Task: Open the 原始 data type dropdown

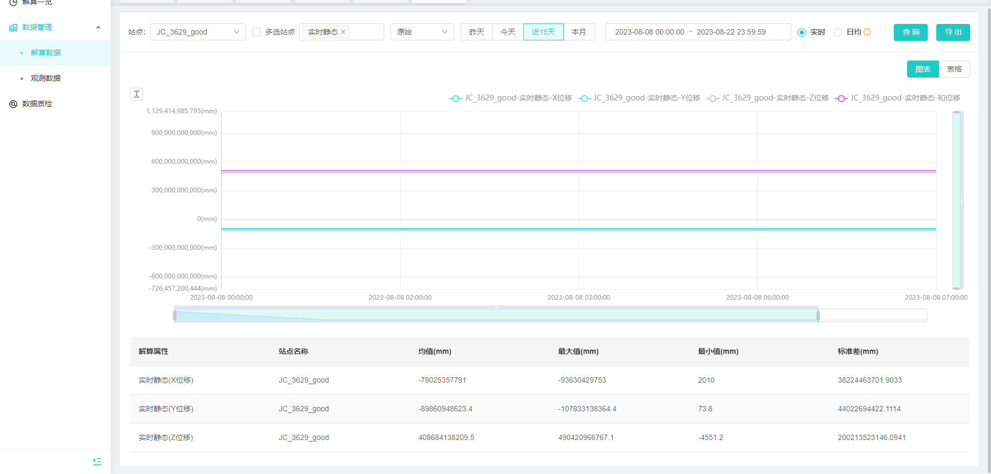Action: (x=422, y=32)
